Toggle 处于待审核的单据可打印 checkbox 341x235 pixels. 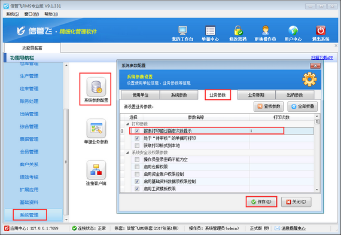[137, 138]
